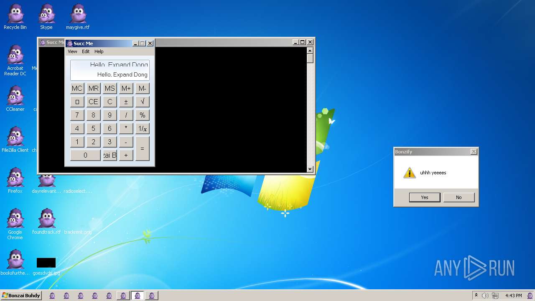This screenshot has height=301, width=535.
Task: Click the scroll down arrow in the black window
Action: click(310, 169)
